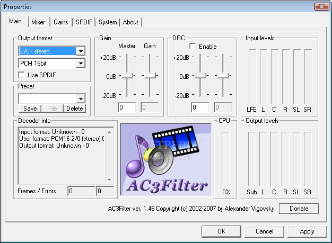Click the 0% CPU label
332x243 pixels.
(226, 192)
